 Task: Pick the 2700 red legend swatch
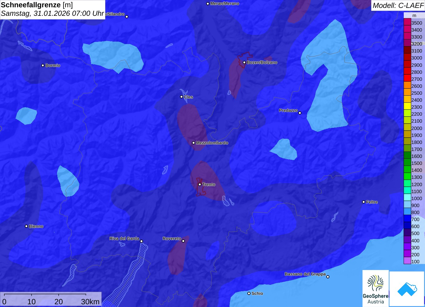407,78
